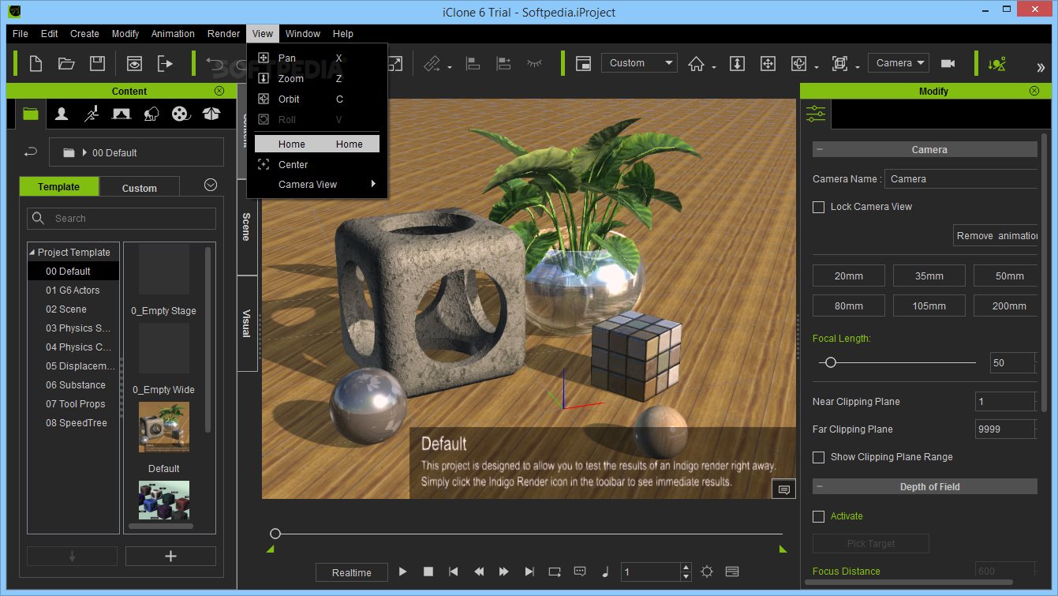Expand the Camera View submenu
This screenshot has height=596, width=1058.
click(317, 185)
